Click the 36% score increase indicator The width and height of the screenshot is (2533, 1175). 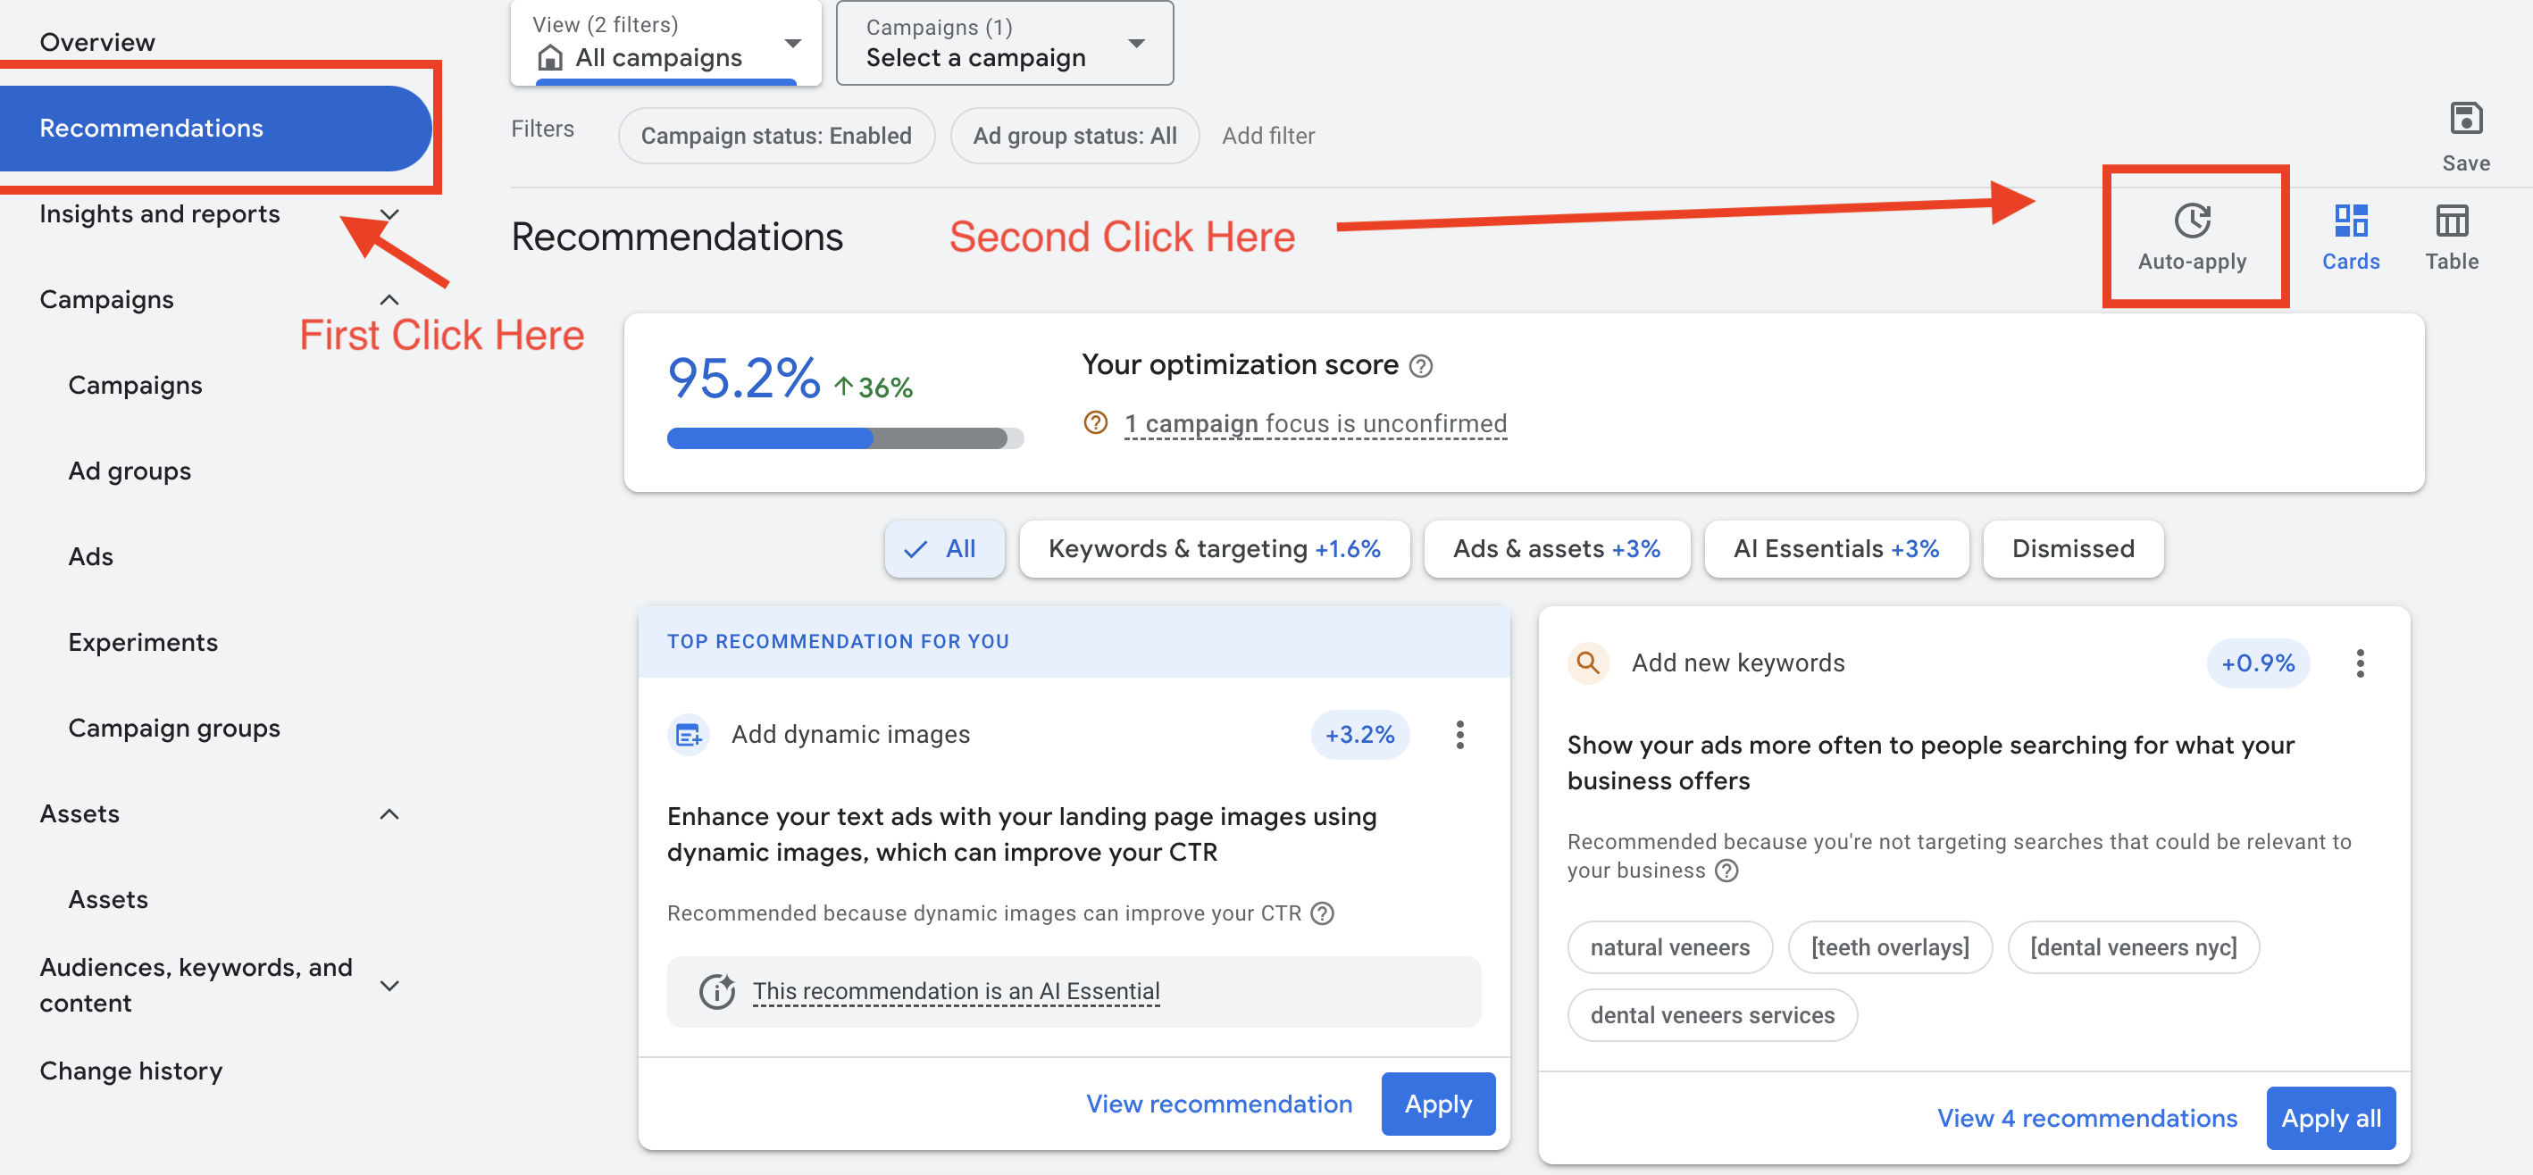point(874,387)
